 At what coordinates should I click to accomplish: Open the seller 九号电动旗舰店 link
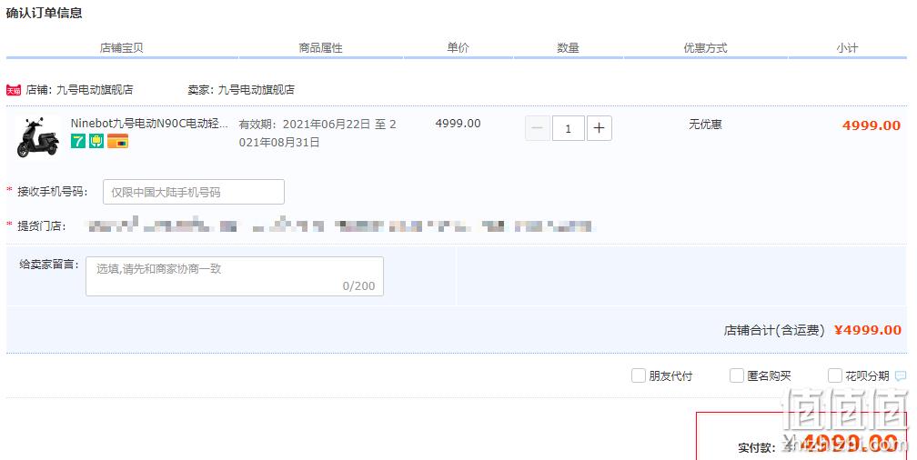[257, 90]
